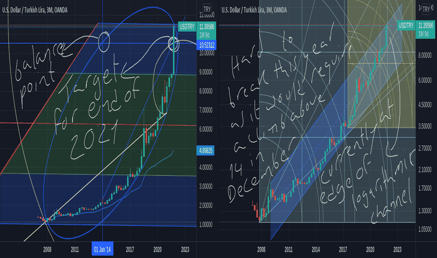The image size is (437, 258).
Task: Click the 1.05000 price axis label
Action: [x=425, y=229]
